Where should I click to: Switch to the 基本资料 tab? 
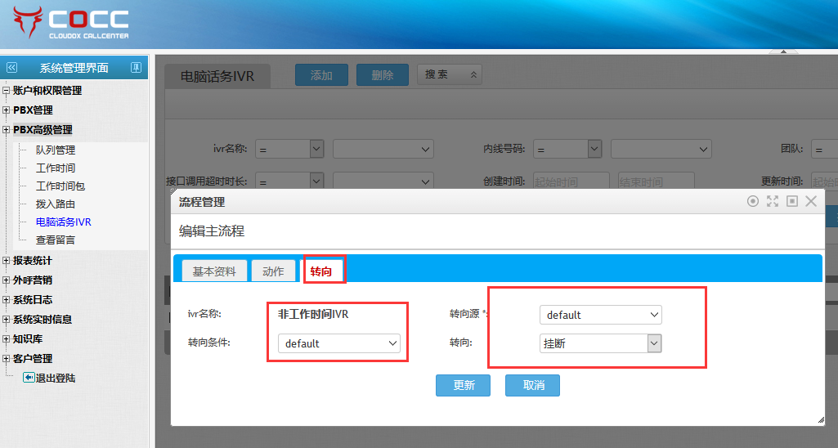point(214,271)
